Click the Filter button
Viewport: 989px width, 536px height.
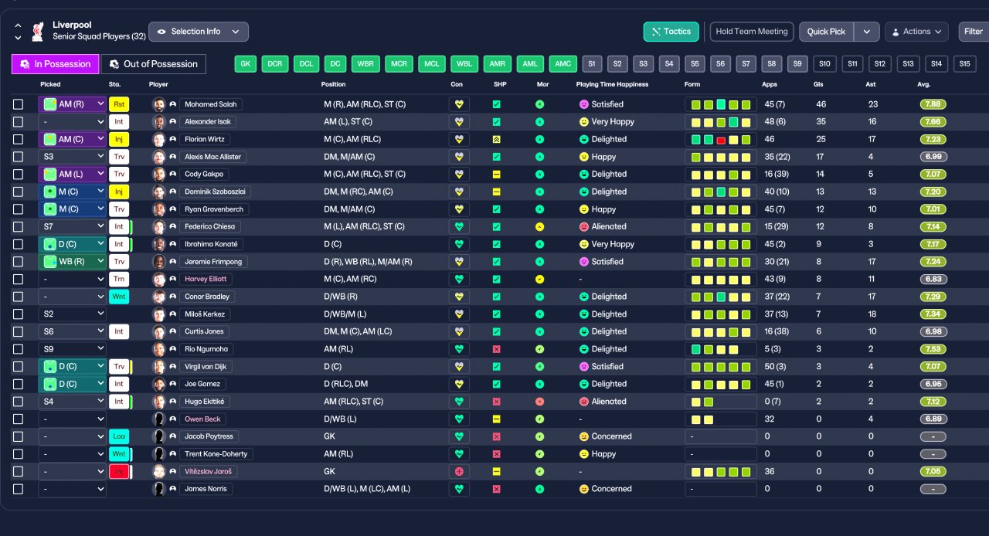click(974, 32)
